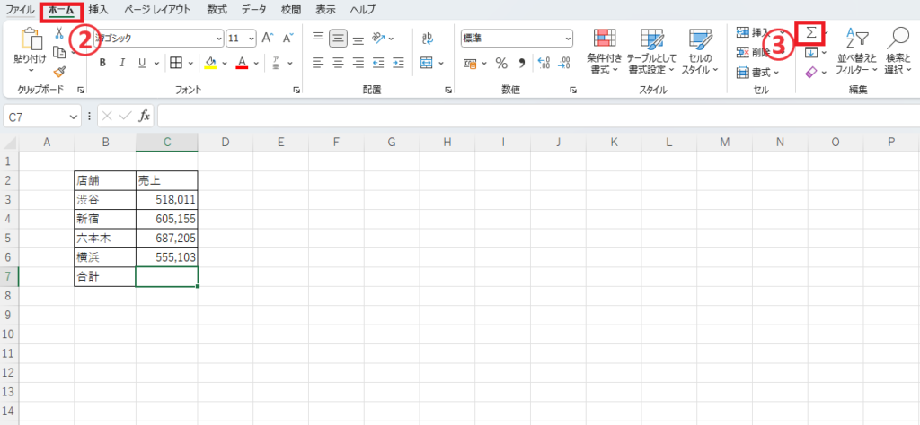Image resolution: width=920 pixels, height=425 pixels.
Task: Open the 標準 number format dropdown
Action: (x=568, y=38)
